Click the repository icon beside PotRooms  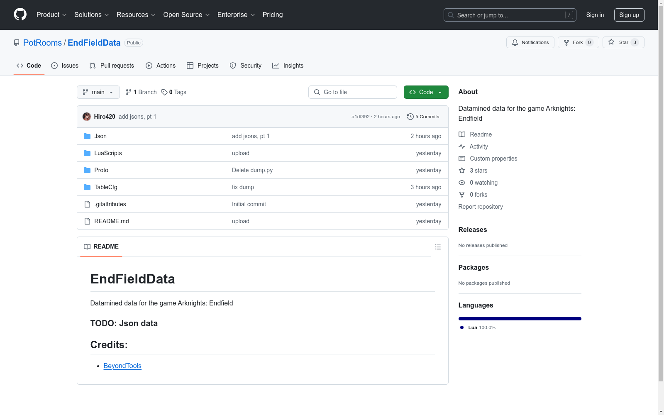click(x=17, y=43)
